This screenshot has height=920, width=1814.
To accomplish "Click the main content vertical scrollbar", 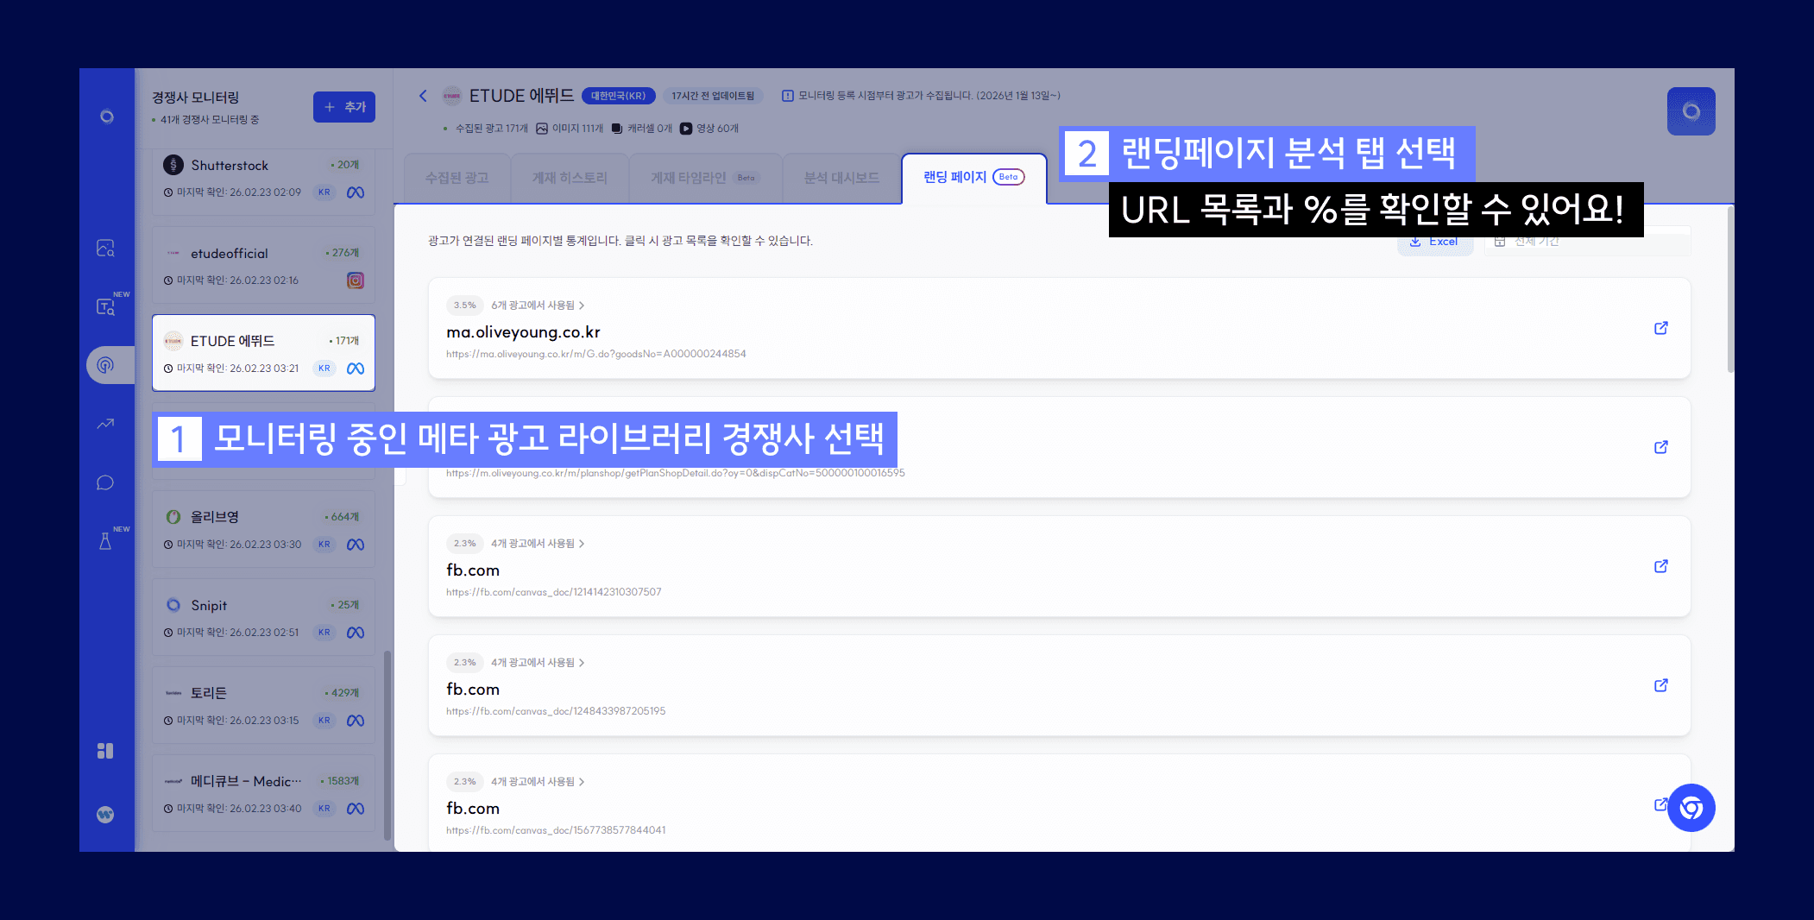I will pyautogui.click(x=1730, y=289).
